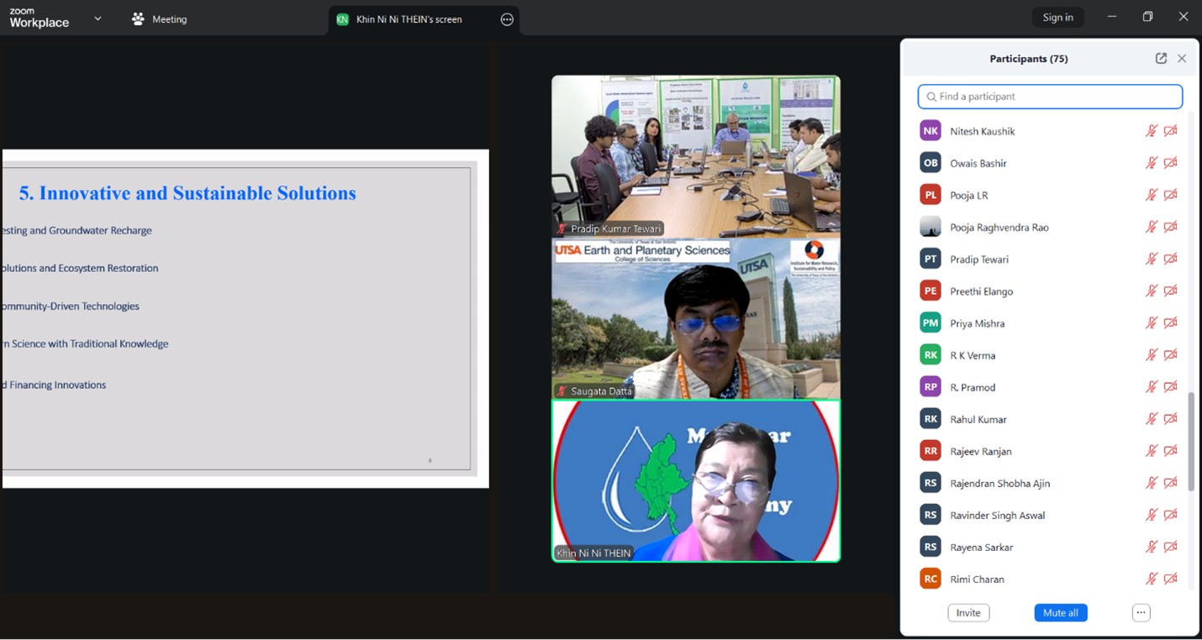This screenshot has height=640, width=1202.
Task: Click RC avatar for Rimi Charan
Action: point(930,579)
